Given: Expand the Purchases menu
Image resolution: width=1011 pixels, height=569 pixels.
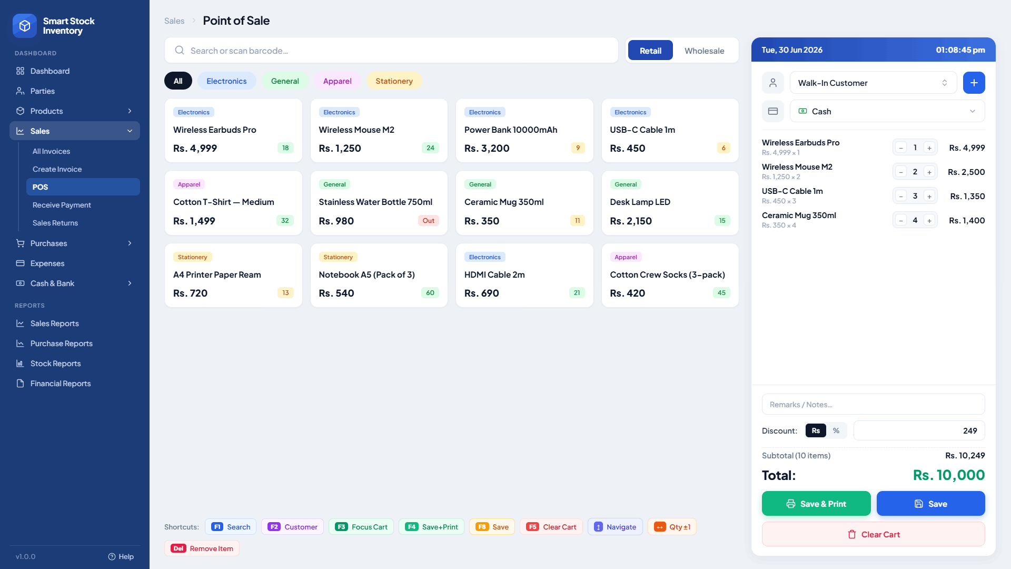Looking at the screenshot, I should (75, 243).
